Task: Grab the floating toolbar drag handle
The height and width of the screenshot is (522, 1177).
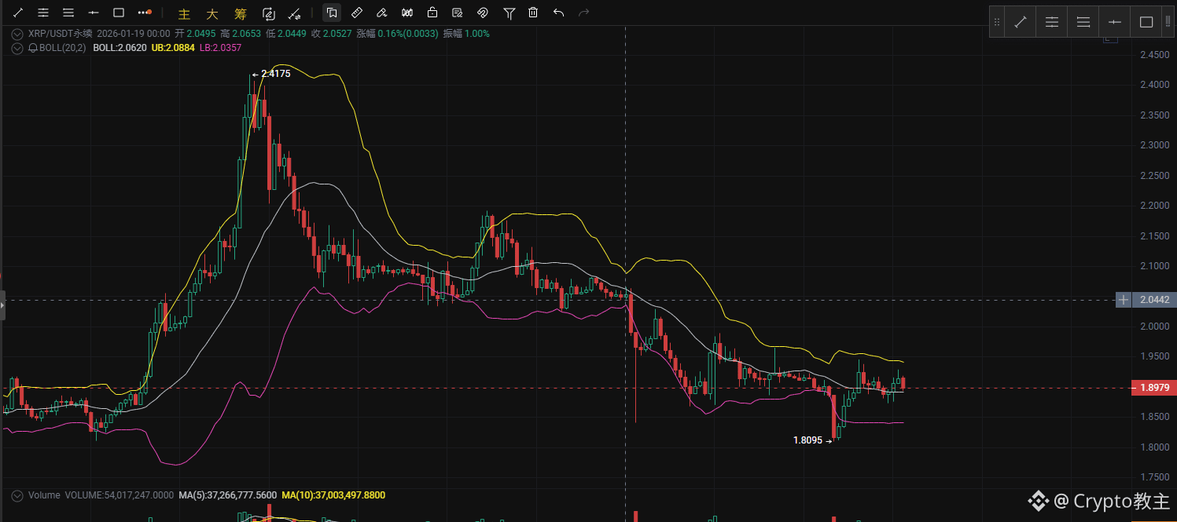Action: pyautogui.click(x=997, y=22)
